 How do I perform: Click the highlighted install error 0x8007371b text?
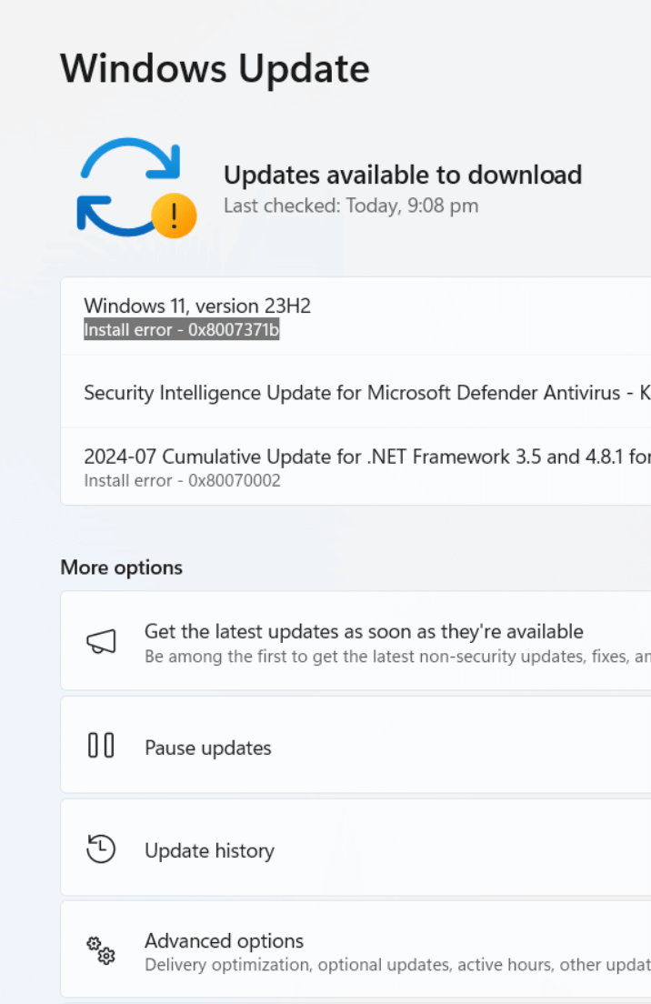(181, 330)
